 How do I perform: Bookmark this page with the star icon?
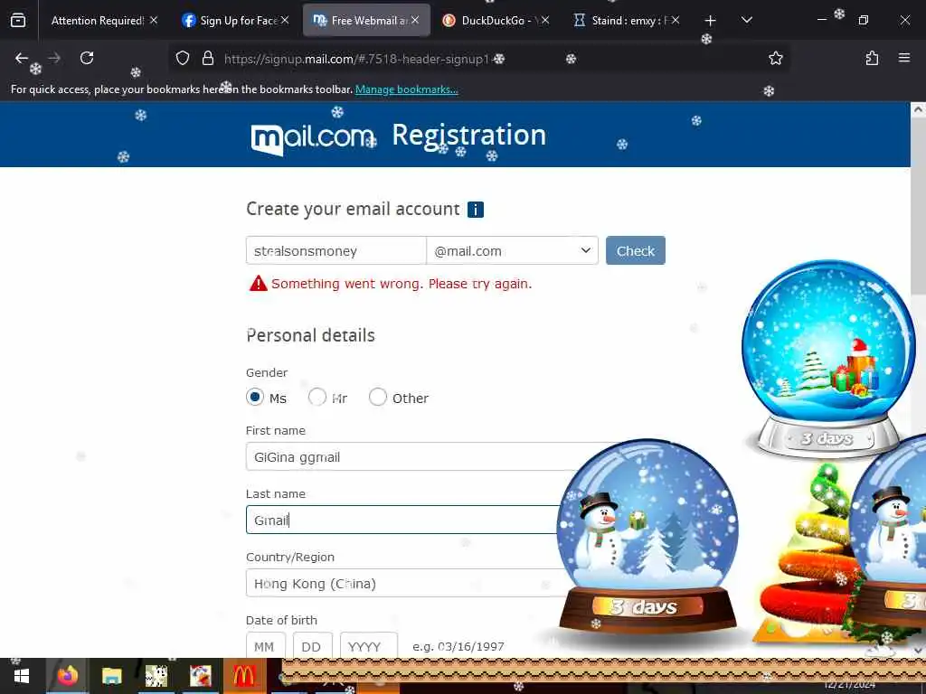[x=775, y=58]
